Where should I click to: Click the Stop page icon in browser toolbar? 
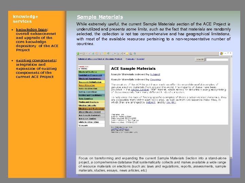click(89, 54)
